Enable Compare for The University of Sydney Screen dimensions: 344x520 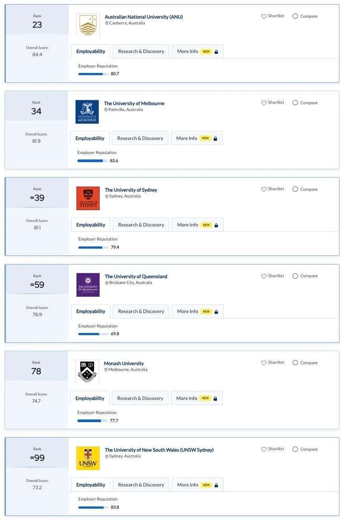click(295, 189)
